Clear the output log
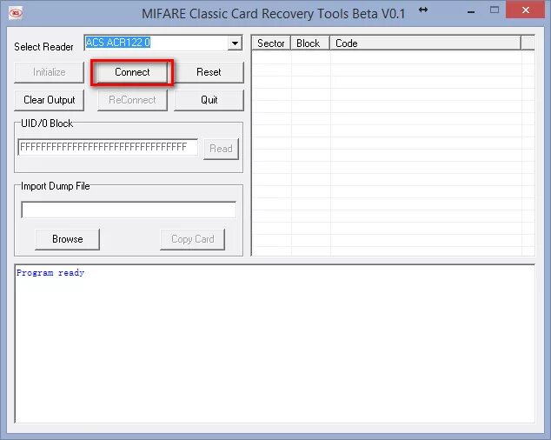 50,100
